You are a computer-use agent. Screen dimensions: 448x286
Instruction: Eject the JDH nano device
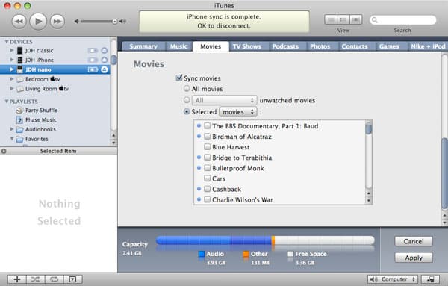point(105,69)
